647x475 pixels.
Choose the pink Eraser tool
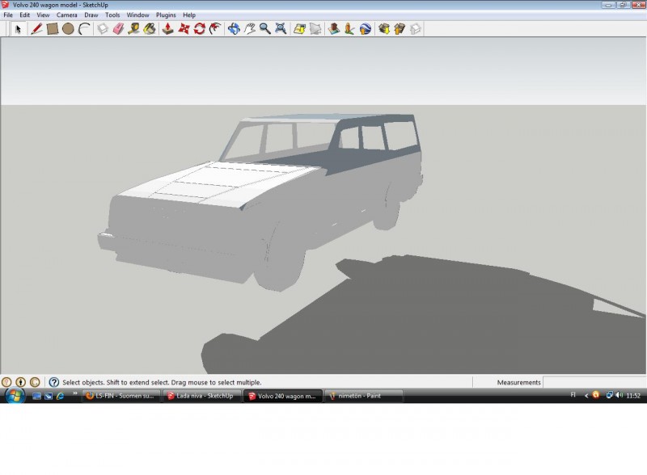click(x=118, y=29)
